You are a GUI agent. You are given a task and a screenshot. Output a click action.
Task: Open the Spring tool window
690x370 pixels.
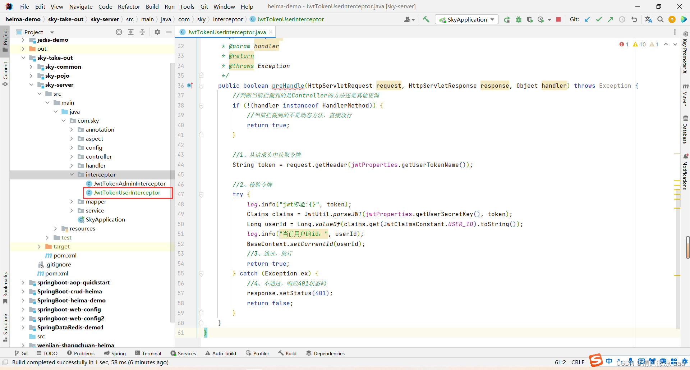[x=115, y=353]
